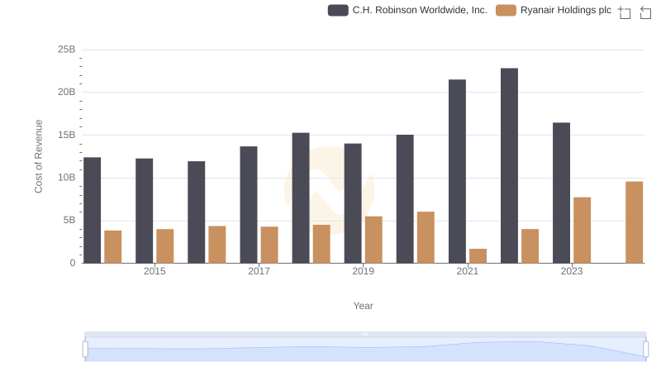Click the C.H. Robinson bar for 2020
The width and height of the screenshot is (661, 381).
405,199
